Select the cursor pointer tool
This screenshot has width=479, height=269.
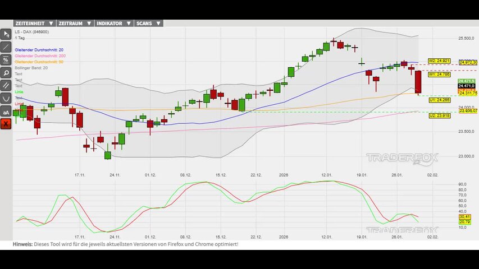(x=6, y=34)
